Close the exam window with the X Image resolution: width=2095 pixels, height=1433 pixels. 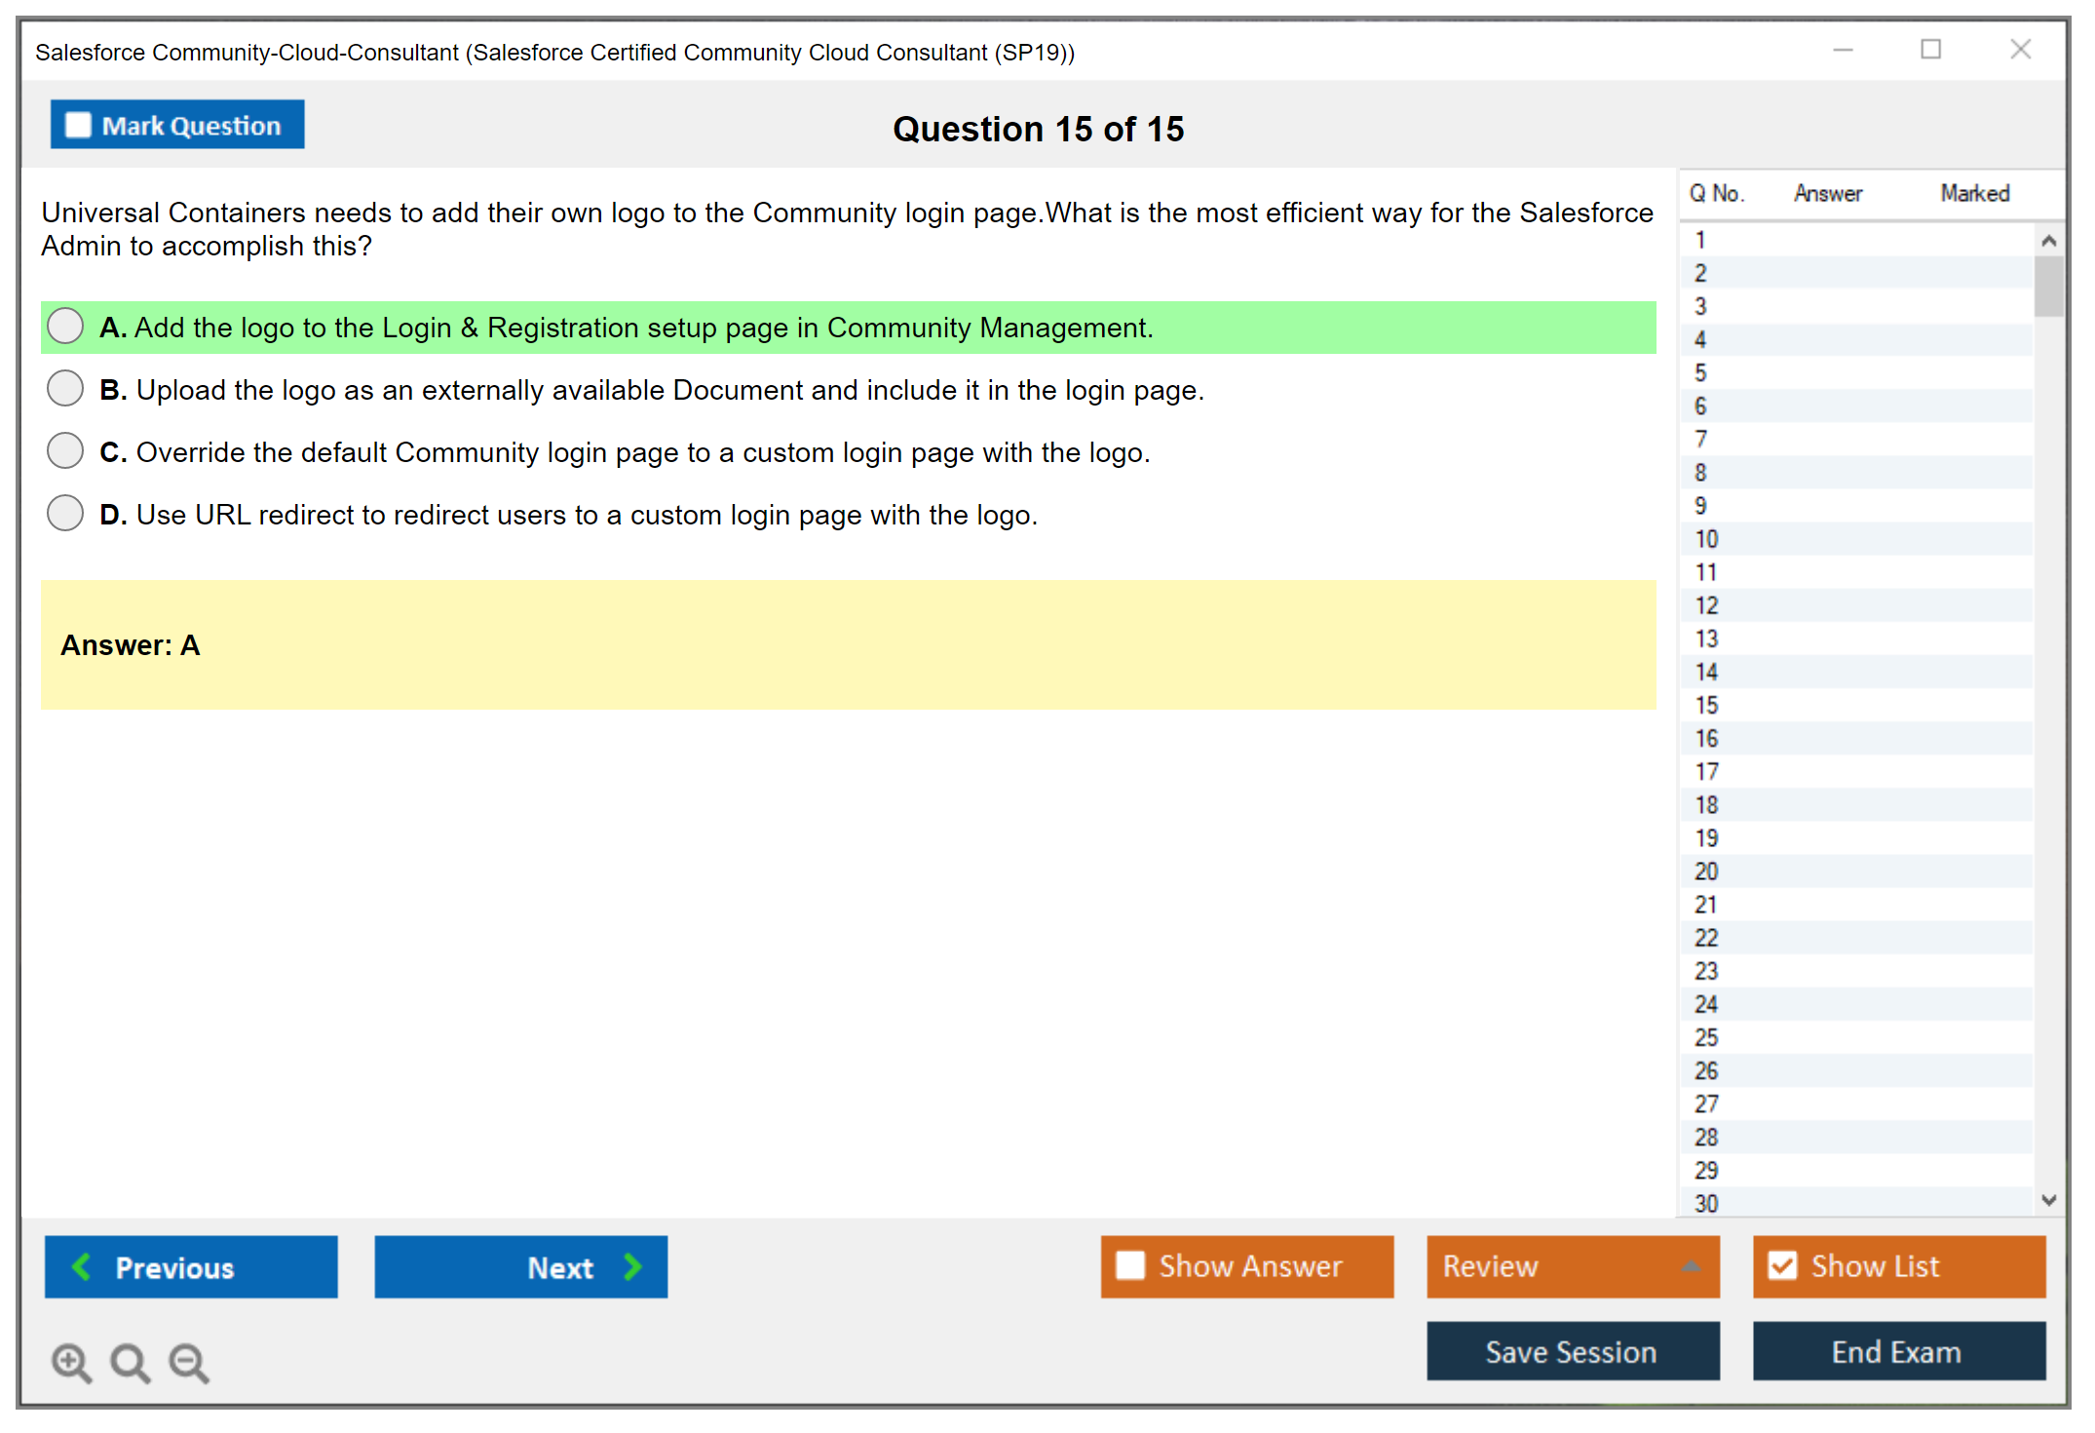[x=2020, y=50]
